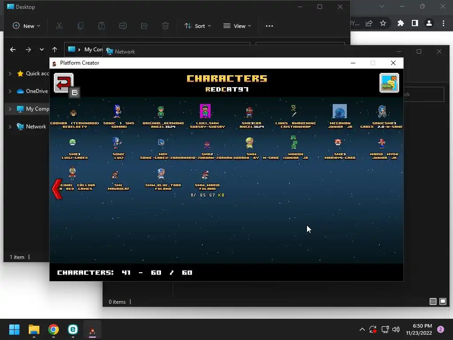This screenshot has width=453, height=340.
Task: Pick the SMW_Mario character by Fulano
Action: pos(205,175)
